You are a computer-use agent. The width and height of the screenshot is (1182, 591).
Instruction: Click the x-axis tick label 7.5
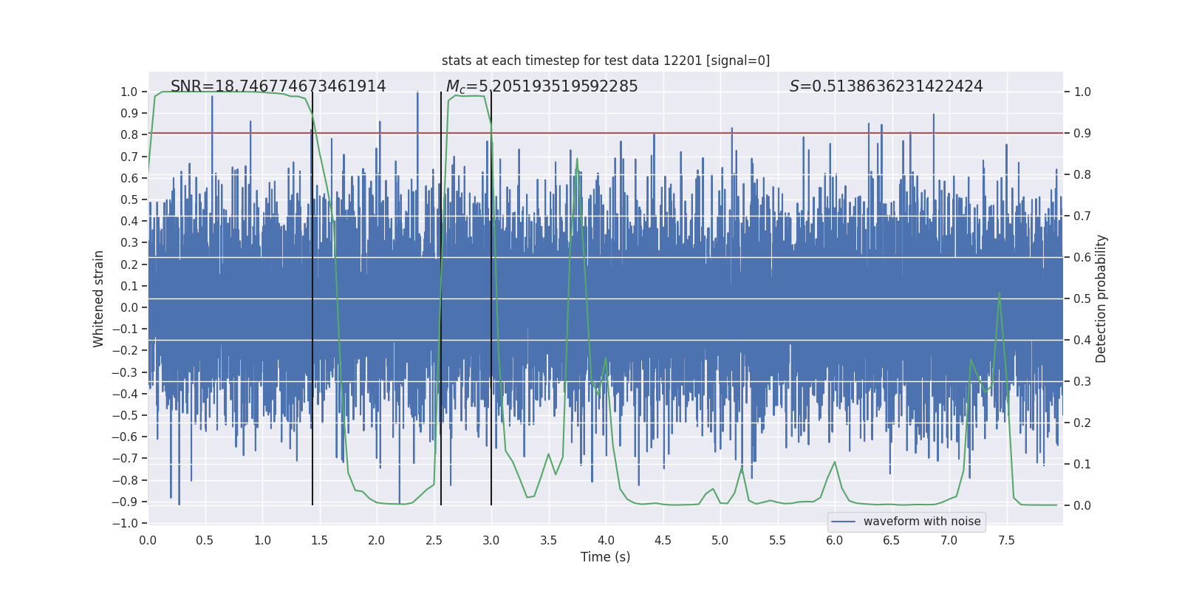pos(1006,541)
